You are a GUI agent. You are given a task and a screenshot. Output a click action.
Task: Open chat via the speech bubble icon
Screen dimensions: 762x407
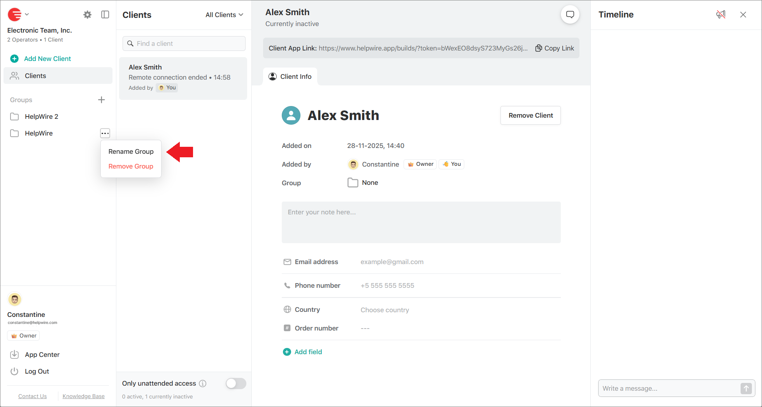click(x=570, y=14)
